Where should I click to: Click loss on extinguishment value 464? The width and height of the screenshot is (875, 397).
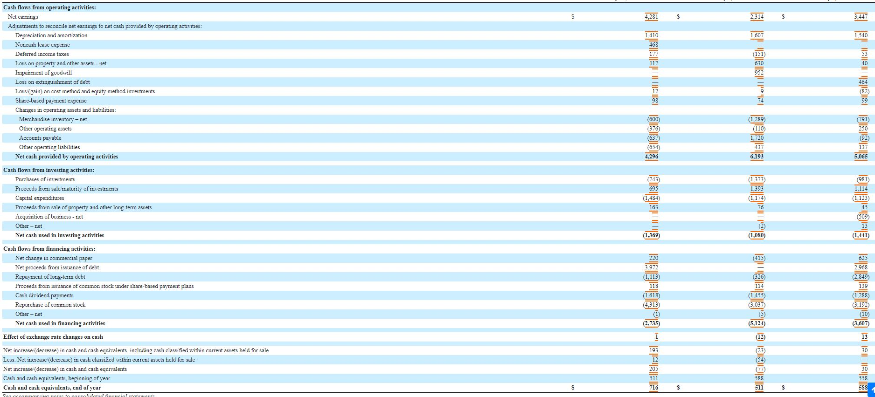point(863,82)
